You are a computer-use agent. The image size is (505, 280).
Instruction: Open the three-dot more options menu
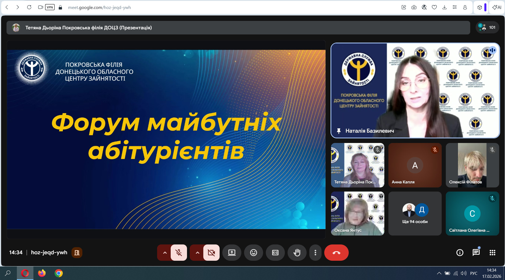click(x=315, y=253)
